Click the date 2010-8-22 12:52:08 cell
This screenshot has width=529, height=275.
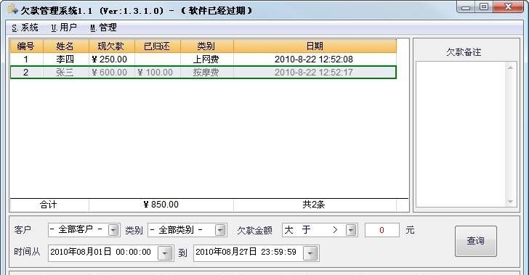(x=315, y=59)
